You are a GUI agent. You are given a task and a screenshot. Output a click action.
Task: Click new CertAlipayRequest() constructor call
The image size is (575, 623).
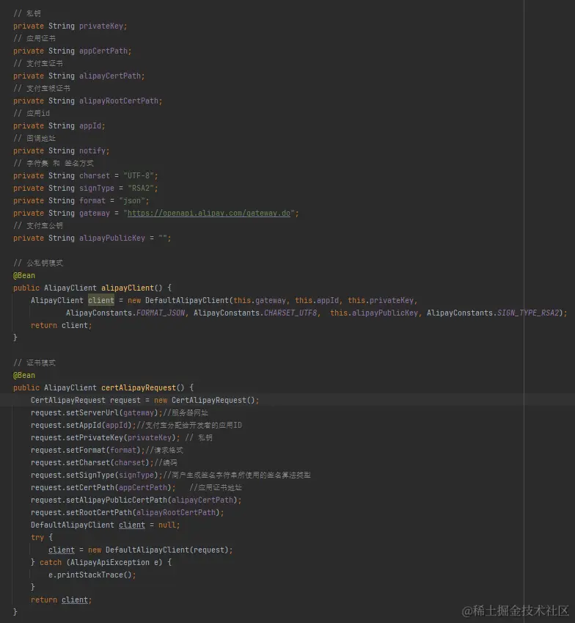point(204,400)
